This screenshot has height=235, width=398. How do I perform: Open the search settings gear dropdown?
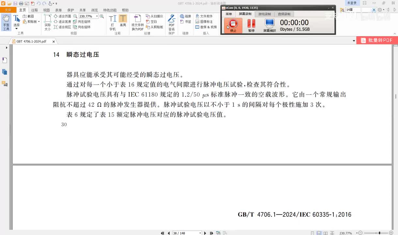click(x=381, y=10)
